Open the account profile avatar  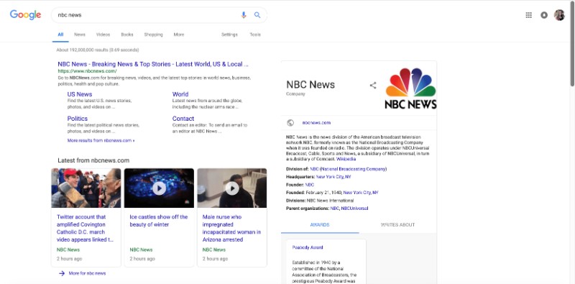[x=559, y=15]
